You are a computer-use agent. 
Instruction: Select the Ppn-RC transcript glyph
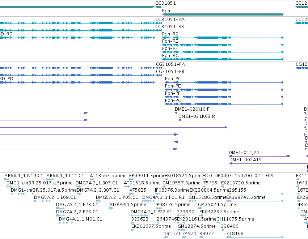pyautogui.click(x=223, y=38)
